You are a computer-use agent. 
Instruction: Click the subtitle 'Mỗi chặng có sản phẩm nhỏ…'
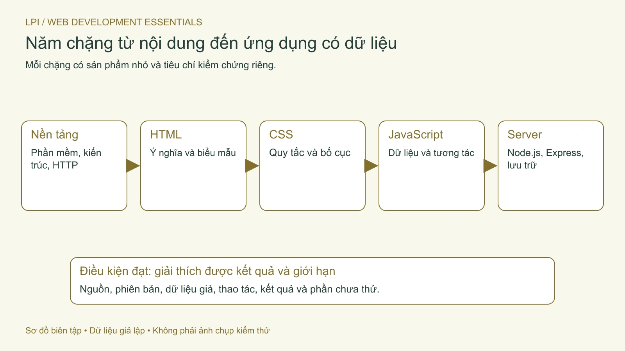tap(151, 65)
